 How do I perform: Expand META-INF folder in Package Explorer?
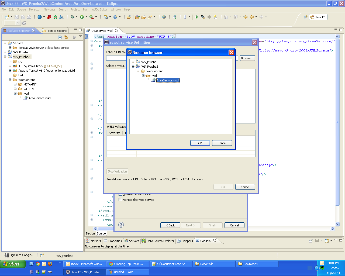point(15,84)
